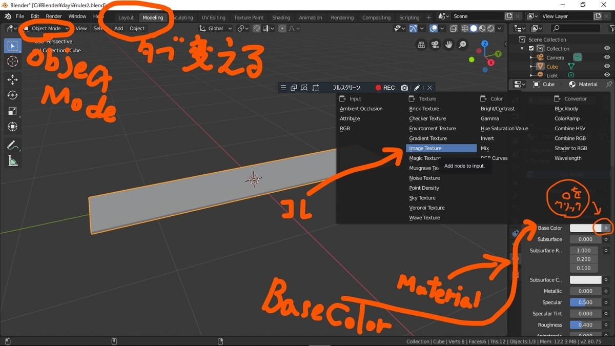615x346 pixels.
Task: Hide Cube with its eye icon
Action: pyautogui.click(x=607, y=67)
